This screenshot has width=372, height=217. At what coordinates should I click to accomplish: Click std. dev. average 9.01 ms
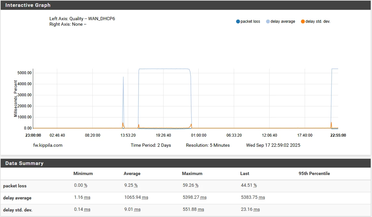(x=132, y=210)
